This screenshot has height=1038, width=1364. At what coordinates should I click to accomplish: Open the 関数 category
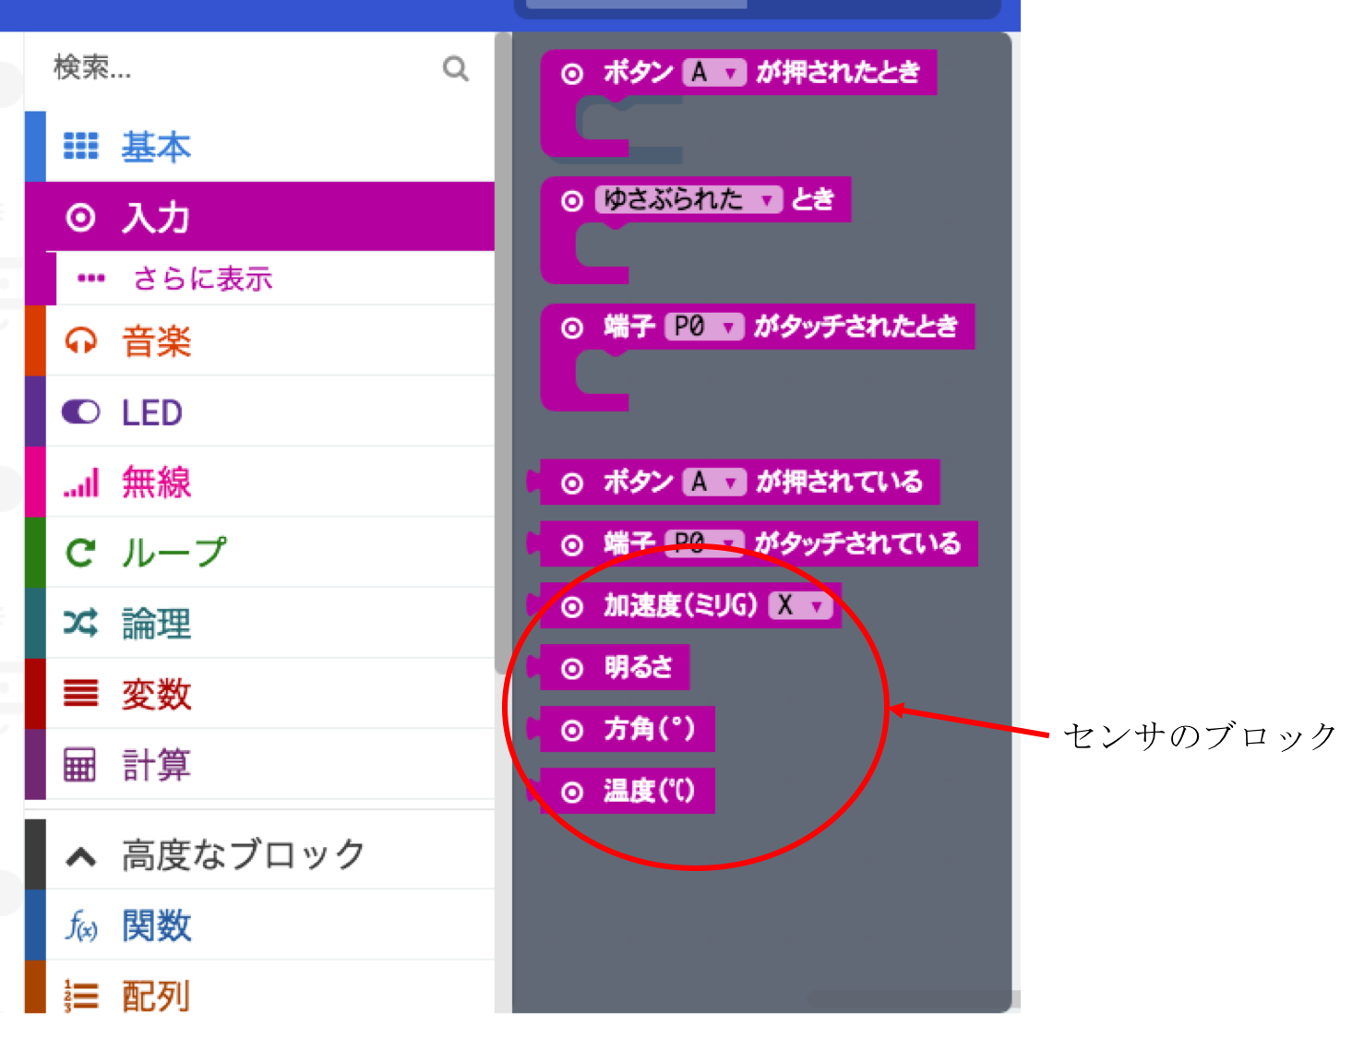pos(259,925)
